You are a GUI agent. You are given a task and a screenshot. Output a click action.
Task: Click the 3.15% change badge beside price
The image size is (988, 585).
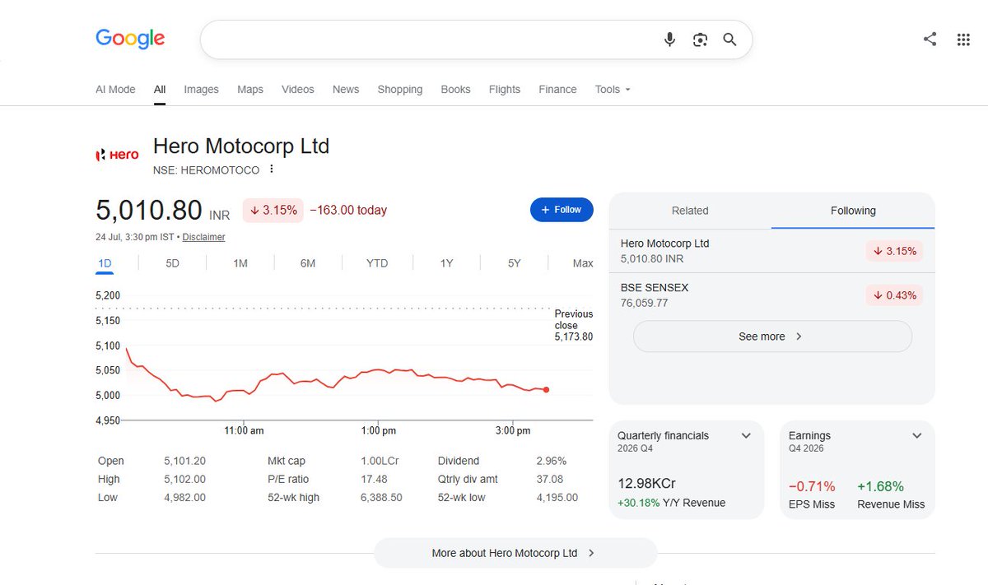click(x=273, y=211)
